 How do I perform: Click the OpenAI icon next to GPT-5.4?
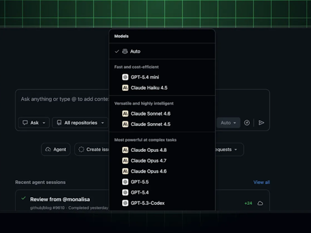coord(125,192)
